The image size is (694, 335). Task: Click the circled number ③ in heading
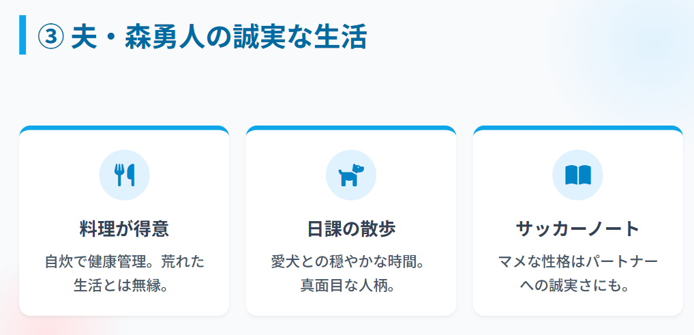[x=50, y=38]
